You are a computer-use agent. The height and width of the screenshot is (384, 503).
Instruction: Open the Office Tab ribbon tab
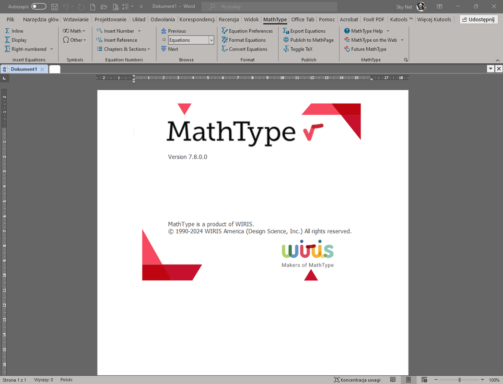(x=303, y=20)
